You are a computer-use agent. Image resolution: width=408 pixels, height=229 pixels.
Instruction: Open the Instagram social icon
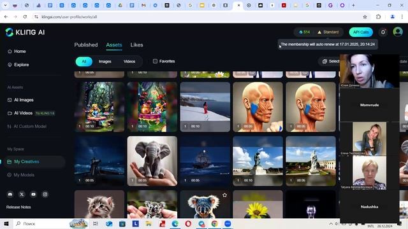(x=45, y=194)
